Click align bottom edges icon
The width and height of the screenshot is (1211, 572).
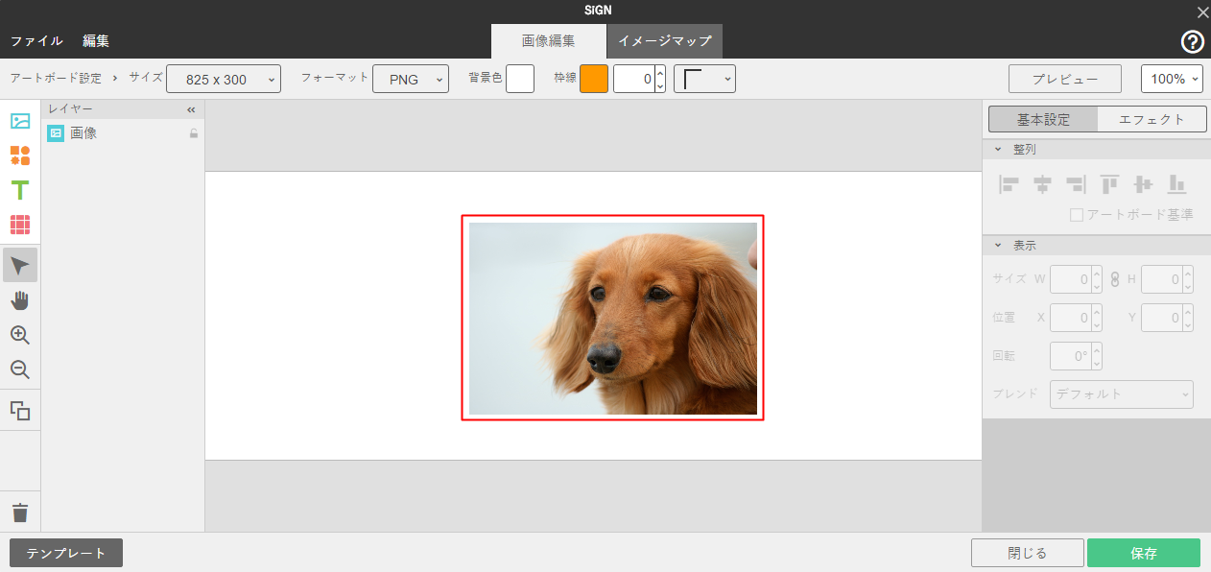[x=1176, y=183]
